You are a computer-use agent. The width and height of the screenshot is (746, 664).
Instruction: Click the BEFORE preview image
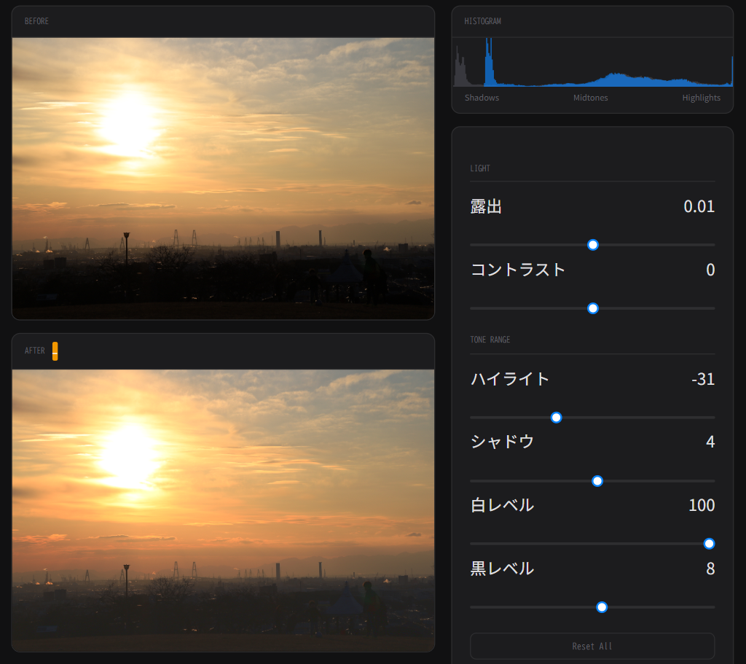pos(223,179)
